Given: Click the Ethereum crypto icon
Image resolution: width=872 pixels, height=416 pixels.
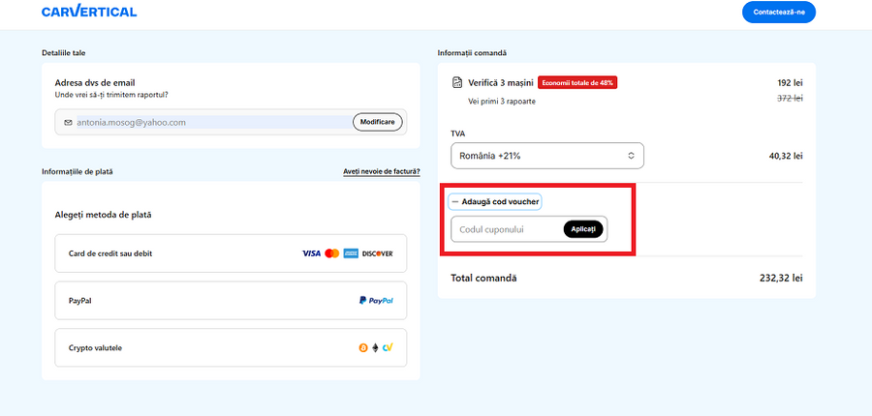Looking at the screenshot, I should tap(375, 347).
